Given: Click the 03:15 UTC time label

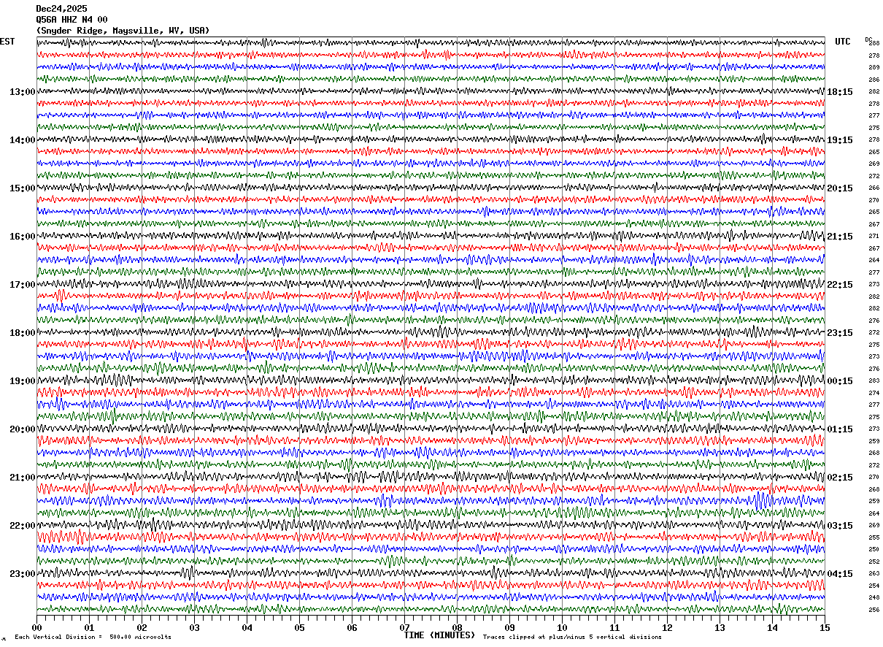Looking at the screenshot, I should click(840, 526).
